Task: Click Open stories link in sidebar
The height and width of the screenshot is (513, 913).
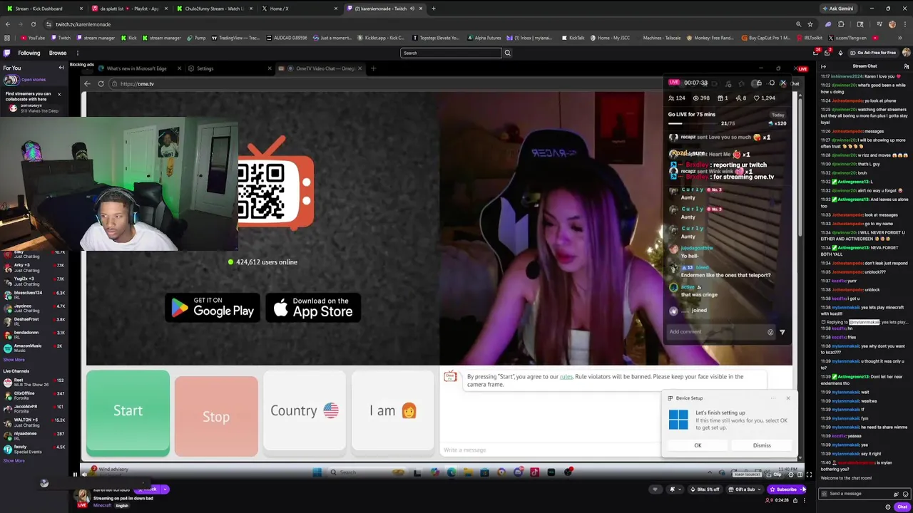Action: pos(34,80)
